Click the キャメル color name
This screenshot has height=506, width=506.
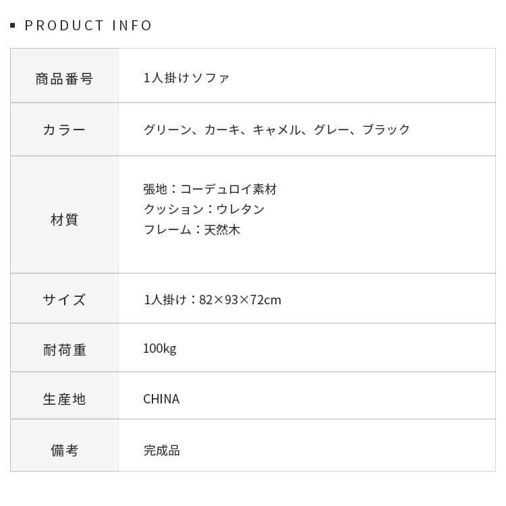click(x=277, y=130)
